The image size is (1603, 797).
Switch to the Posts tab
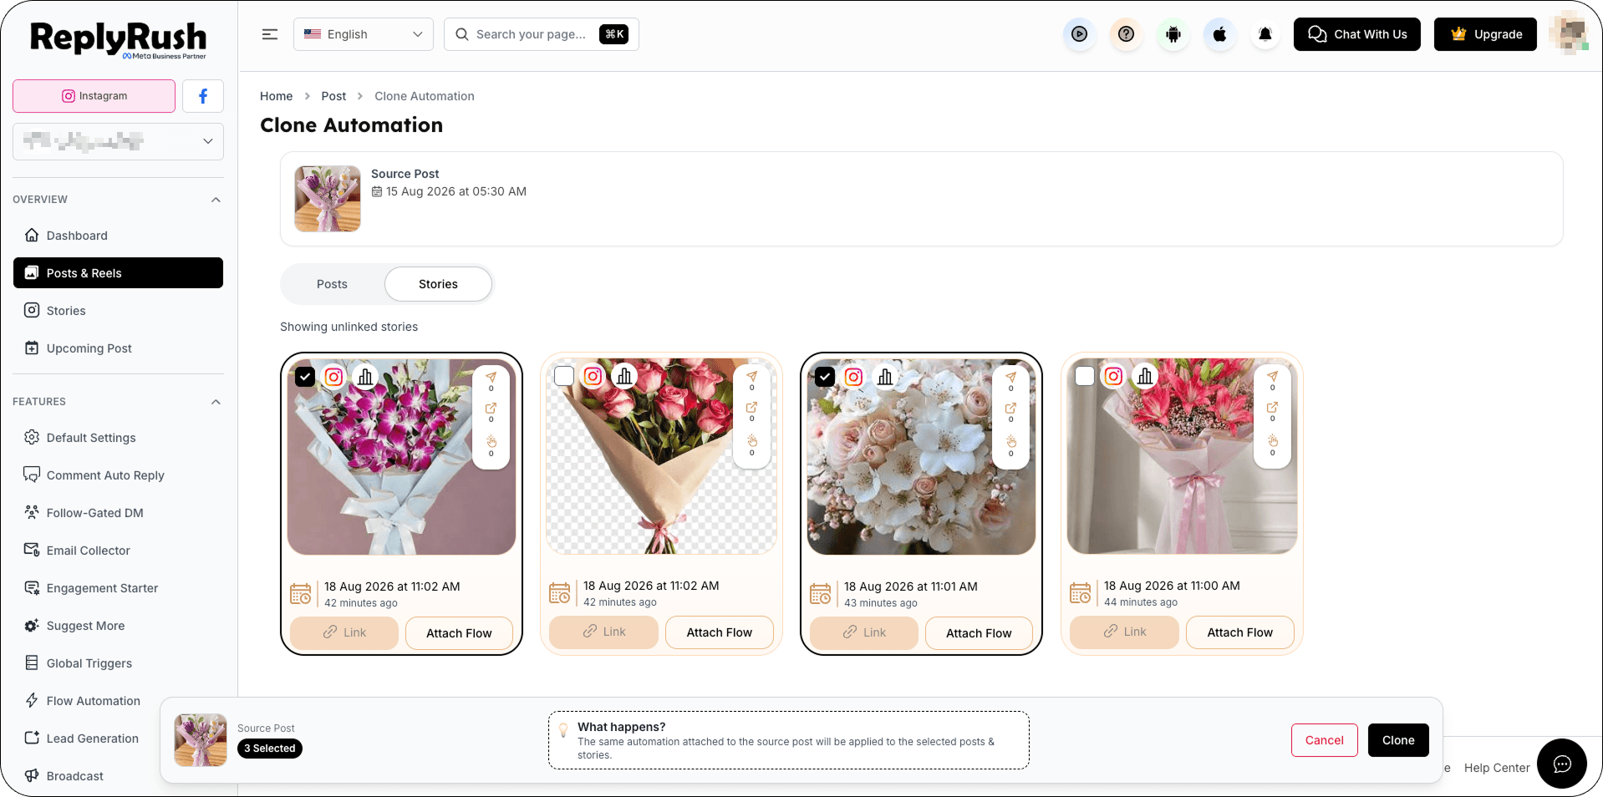point(332,284)
